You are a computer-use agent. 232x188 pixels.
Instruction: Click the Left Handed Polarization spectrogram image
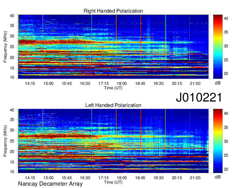(x=113, y=141)
